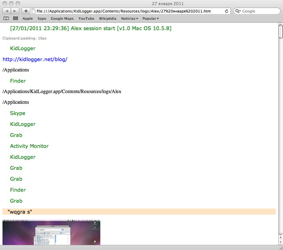The width and height of the screenshot is (283, 250).
Task: Open the YouTube bookmark
Action: pyautogui.click(x=86, y=18)
